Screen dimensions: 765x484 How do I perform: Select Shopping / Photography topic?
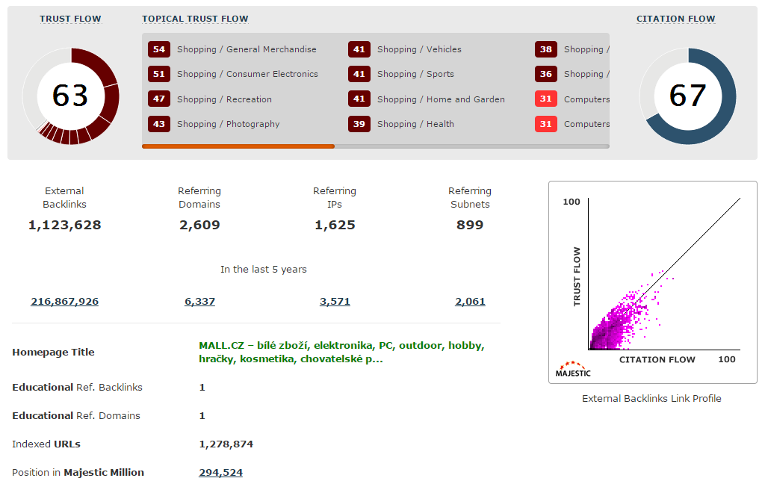click(229, 125)
